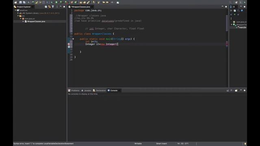Click the Save All toolbar icon
The width and height of the screenshot is (260, 146).
24,2
